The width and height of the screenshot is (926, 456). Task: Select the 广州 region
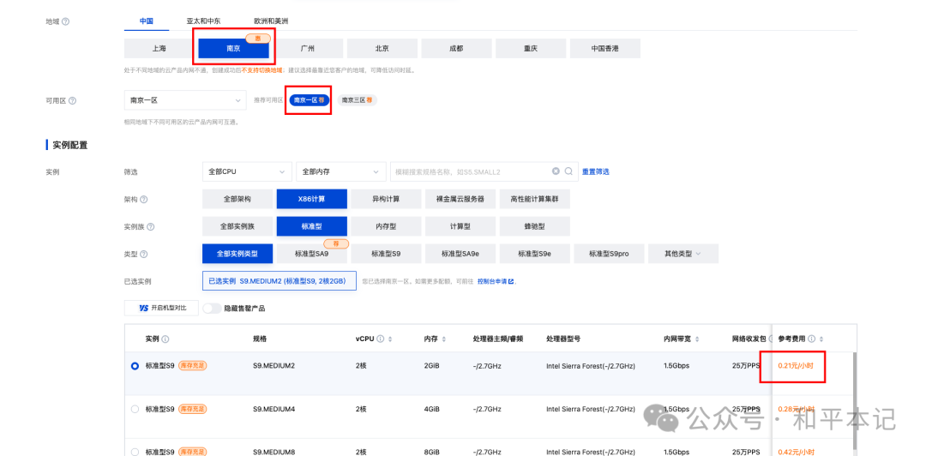pos(308,49)
